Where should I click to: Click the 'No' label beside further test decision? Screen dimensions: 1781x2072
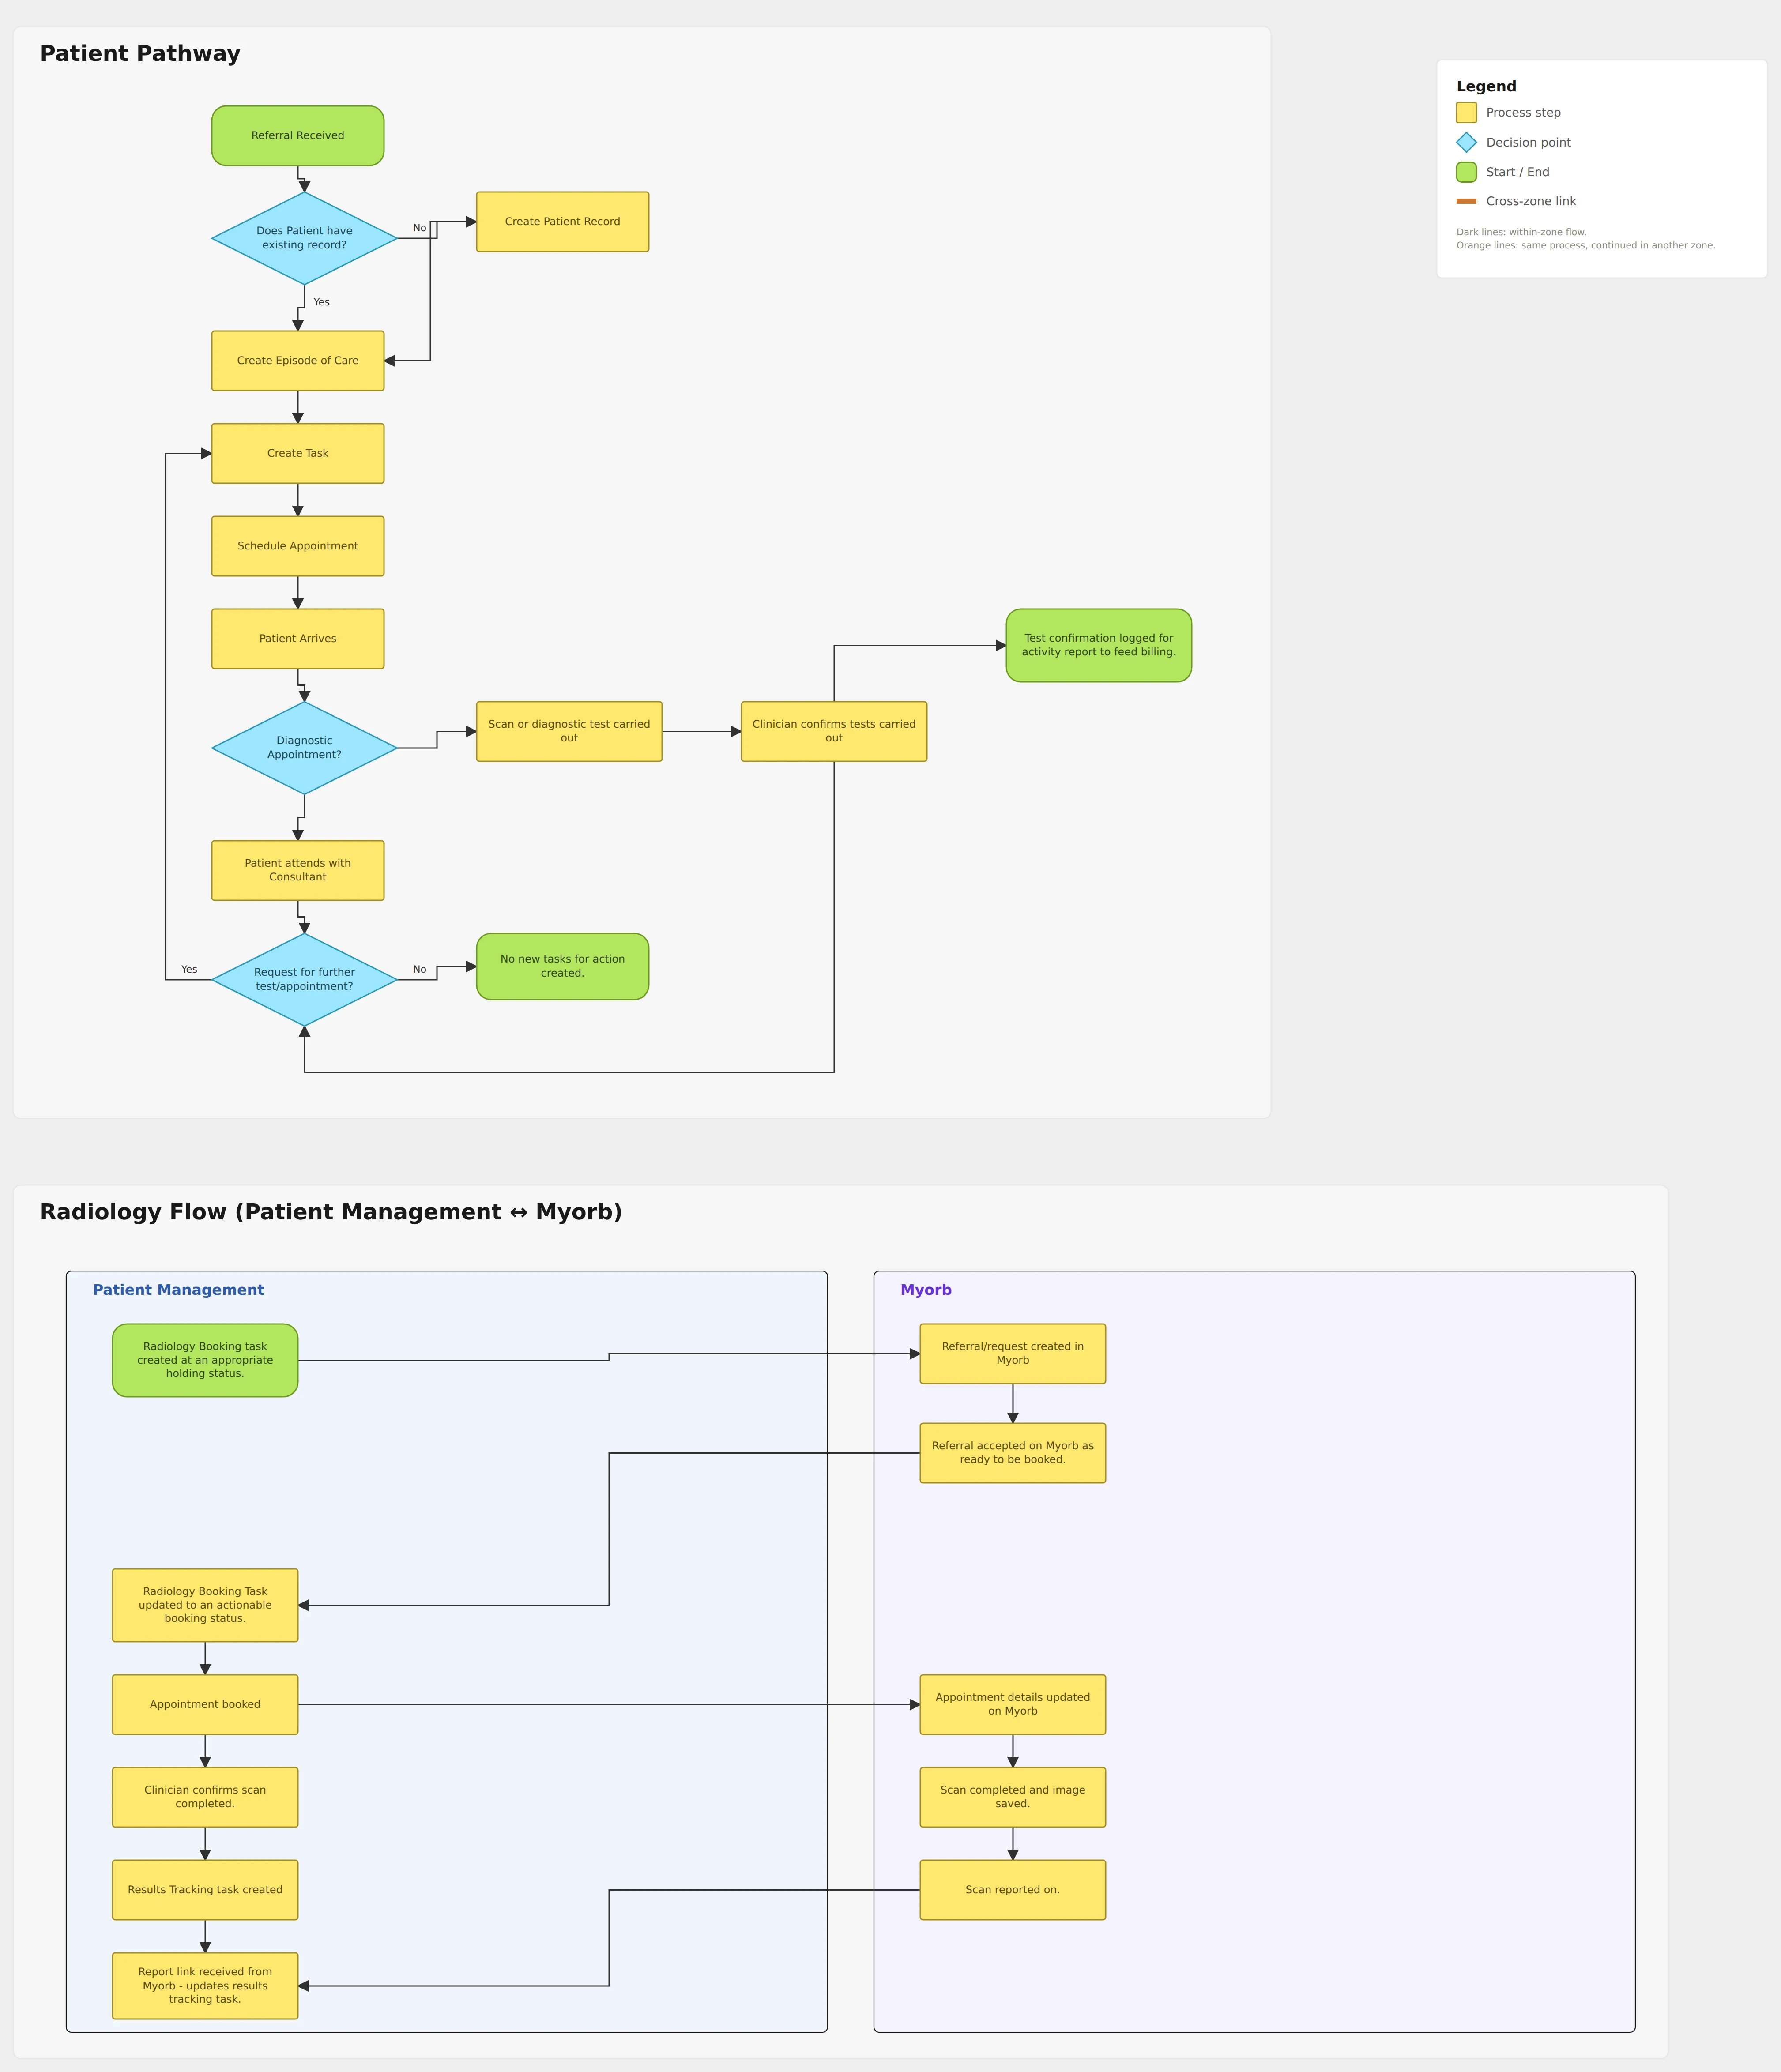pyautogui.click(x=420, y=970)
